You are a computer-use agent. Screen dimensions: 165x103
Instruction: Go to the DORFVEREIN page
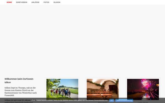(21, 2)
